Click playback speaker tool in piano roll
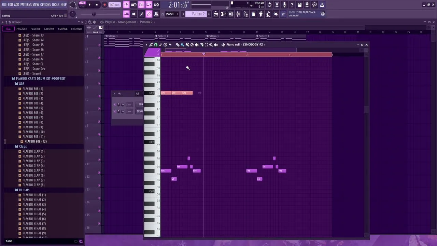The height and width of the screenshot is (246, 437). [216, 45]
